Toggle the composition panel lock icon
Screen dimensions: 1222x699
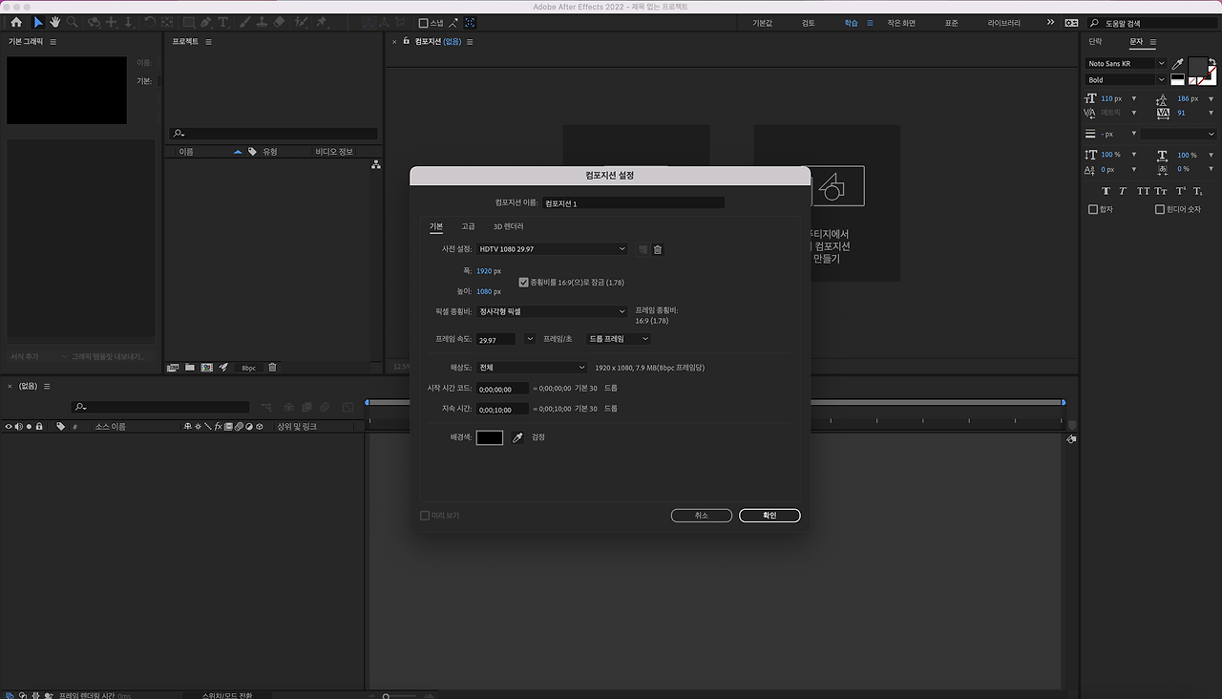tap(406, 41)
